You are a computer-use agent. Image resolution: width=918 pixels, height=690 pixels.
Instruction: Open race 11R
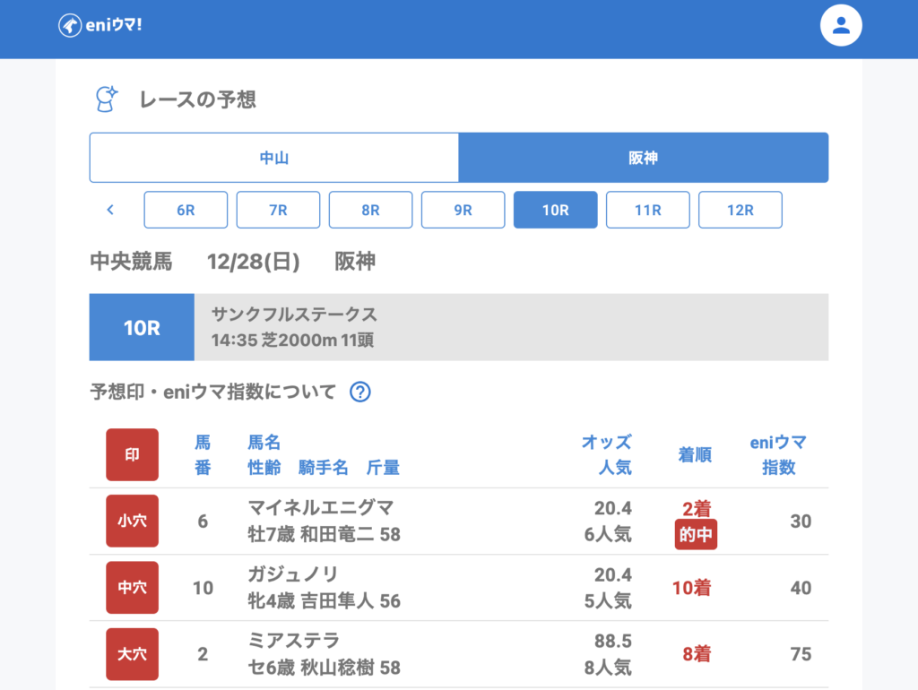[x=647, y=210]
